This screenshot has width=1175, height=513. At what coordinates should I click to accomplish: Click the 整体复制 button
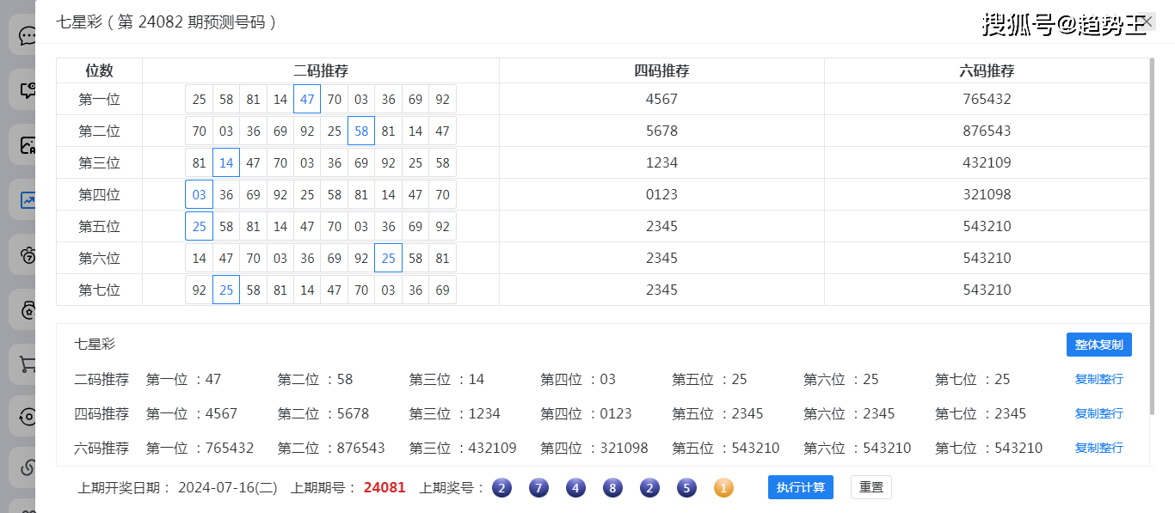1098,345
